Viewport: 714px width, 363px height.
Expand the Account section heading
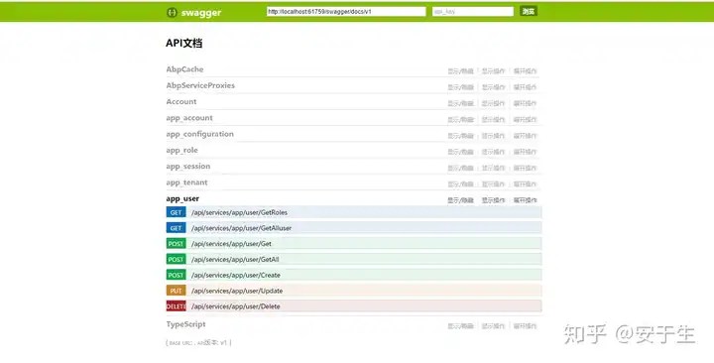coord(181,101)
